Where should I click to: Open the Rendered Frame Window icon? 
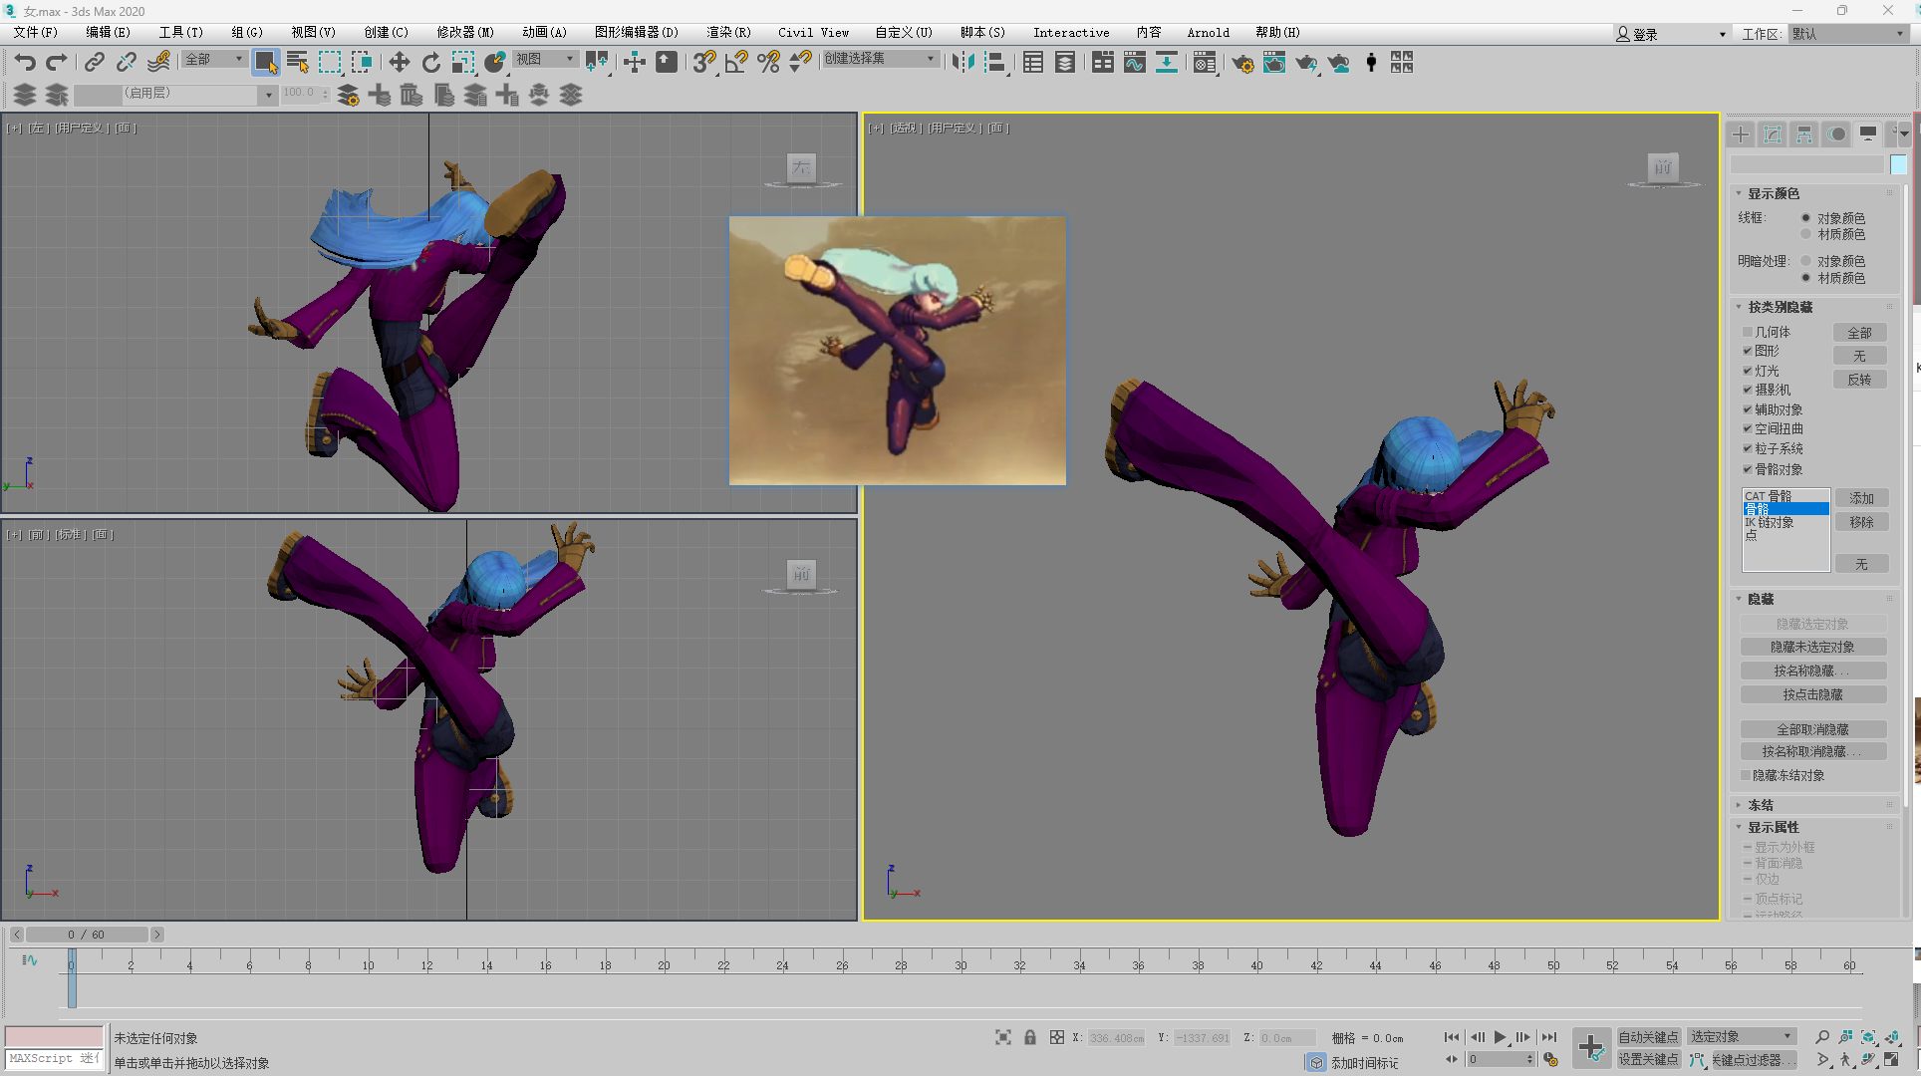[x=1274, y=63]
